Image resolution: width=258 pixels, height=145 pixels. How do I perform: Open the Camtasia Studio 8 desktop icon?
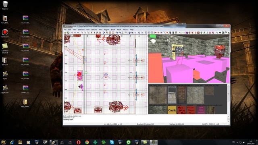pyautogui.click(x=5, y=48)
